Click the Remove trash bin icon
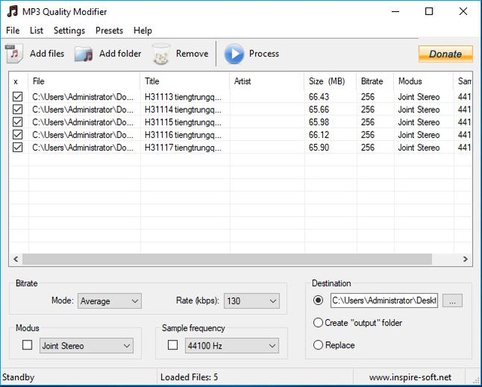Image resolution: width=482 pixels, height=387 pixels. [160, 54]
